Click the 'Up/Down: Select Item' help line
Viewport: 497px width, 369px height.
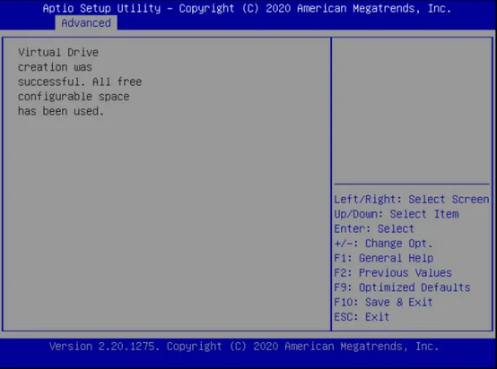[397, 214]
